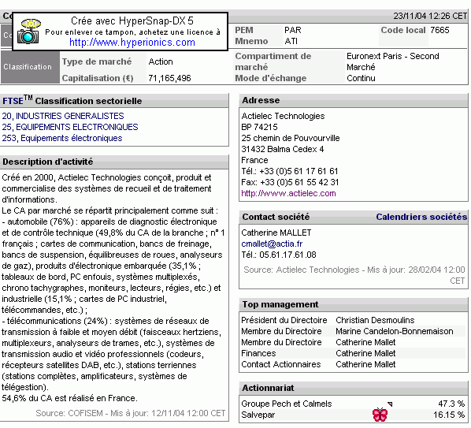This screenshot has width=471, height=428.
Task: Click the Contact Actionnaires row label
Action: point(281,364)
